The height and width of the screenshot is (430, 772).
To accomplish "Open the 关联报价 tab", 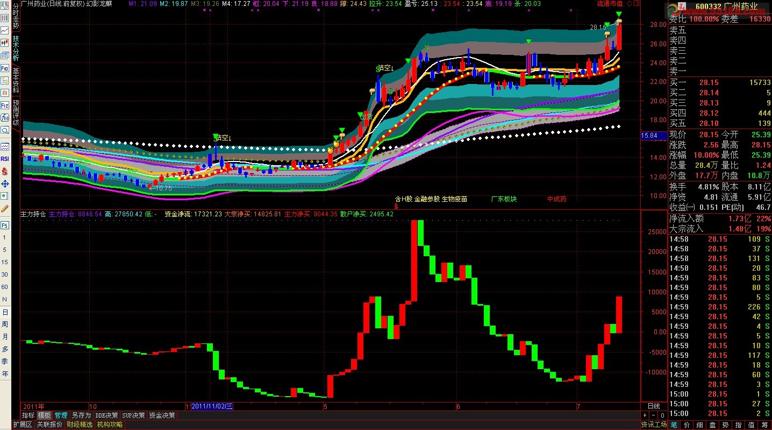I will pyautogui.click(x=49, y=425).
